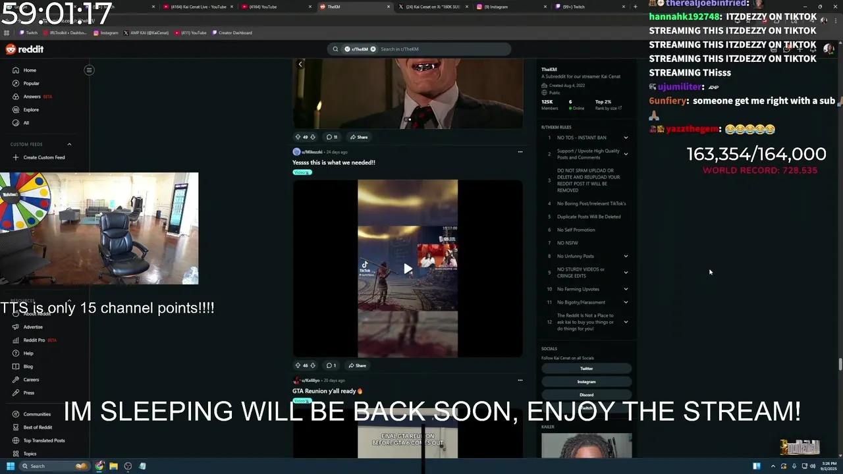
Task: Open the Windows Start menu
Action: tap(11, 466)
